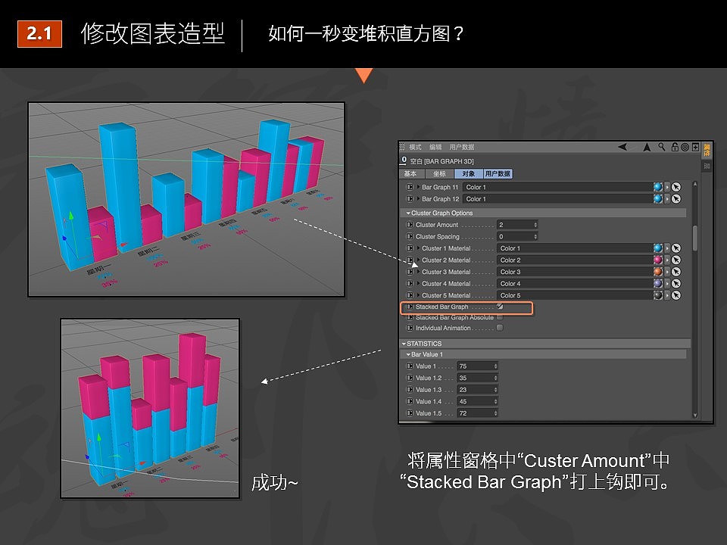This screenshot has width=727, height=545.
Task: Click the circular target mode icon
Action: pyautogui.click(x=685, y=148)
